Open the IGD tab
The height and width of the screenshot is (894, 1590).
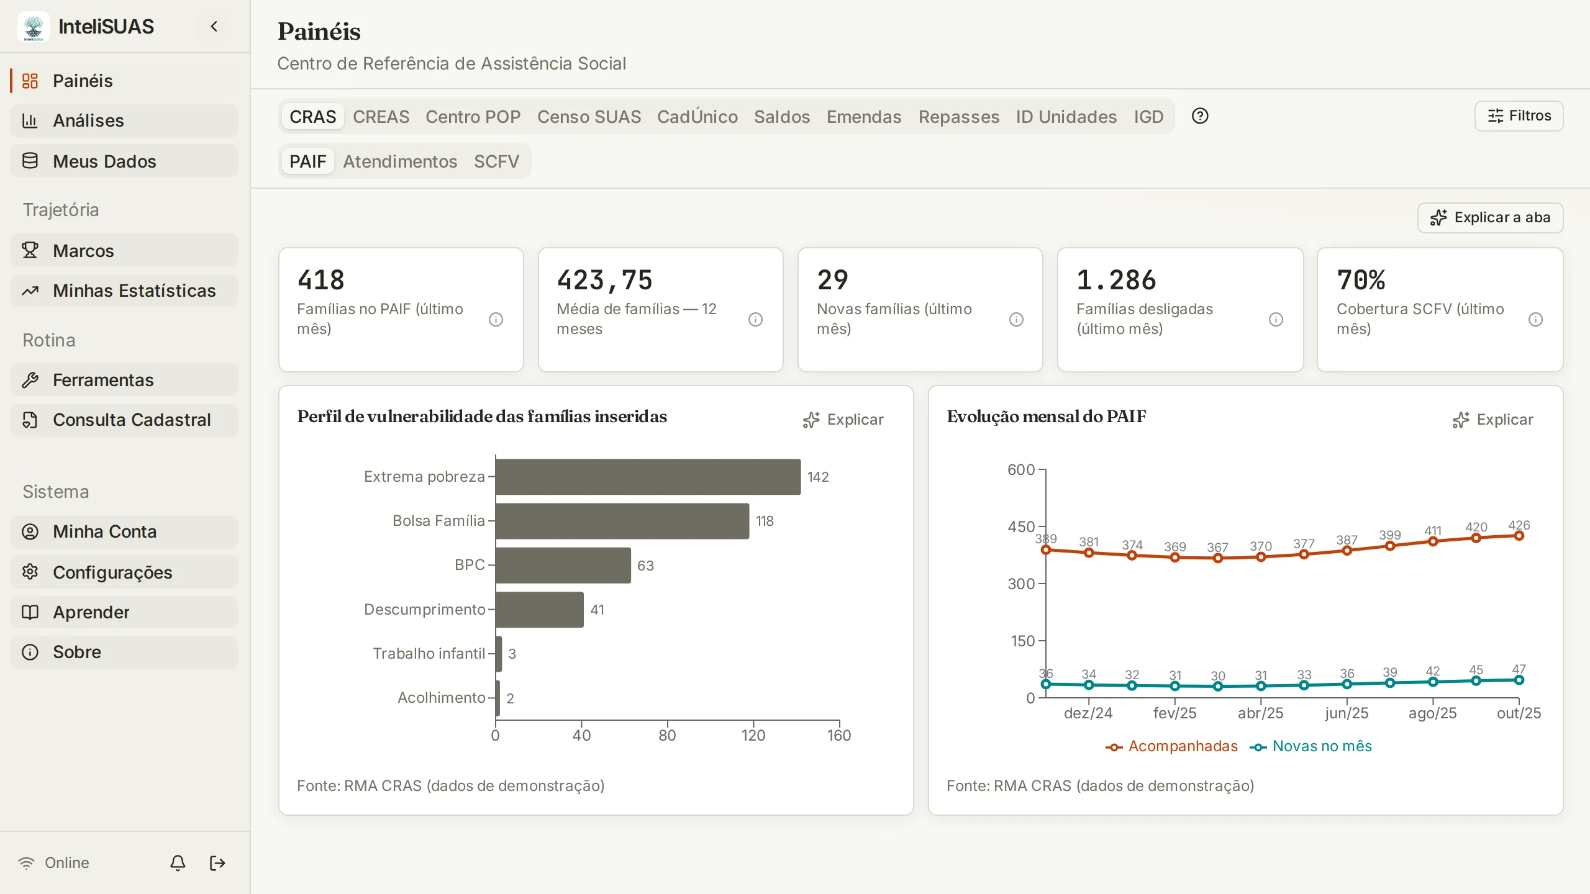click(1148, 117)
